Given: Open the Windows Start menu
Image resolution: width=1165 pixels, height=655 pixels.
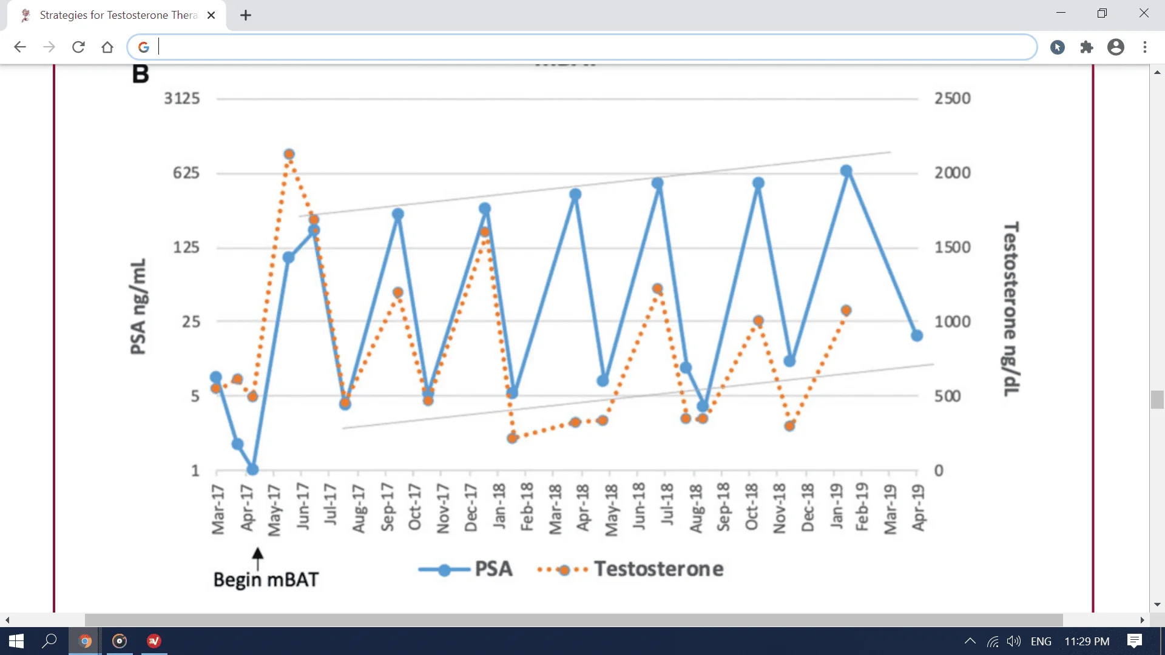Looking at the screenshot, I should pos(16,641).
